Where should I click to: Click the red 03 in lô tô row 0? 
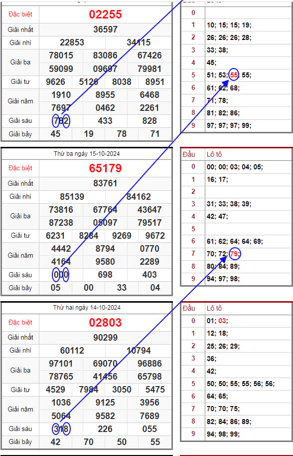click(222, 321)
